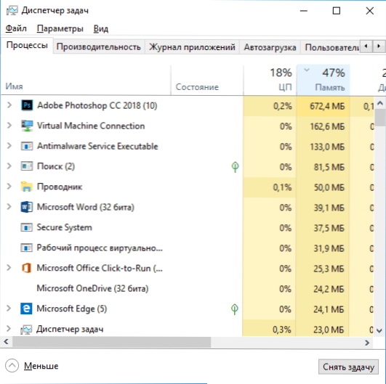Screen dimensions: 386x384
Task: Click the Microsoft Office Click-to-Run icon
Action: [x=26, y=268]
